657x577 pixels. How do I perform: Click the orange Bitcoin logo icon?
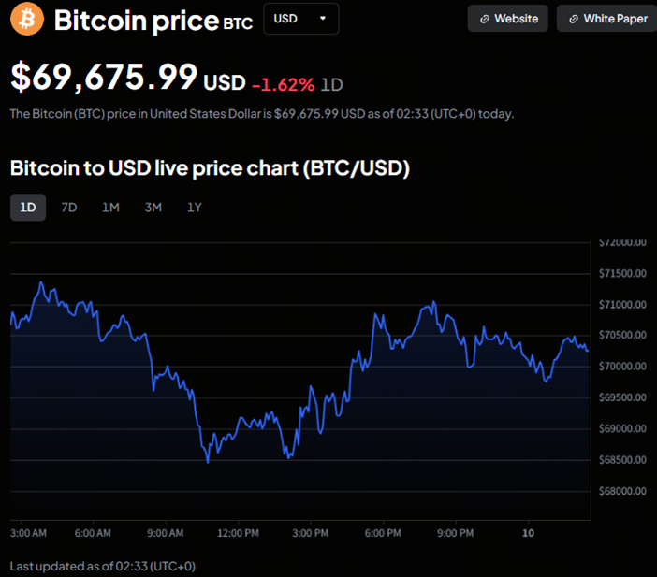coord(25,20)
